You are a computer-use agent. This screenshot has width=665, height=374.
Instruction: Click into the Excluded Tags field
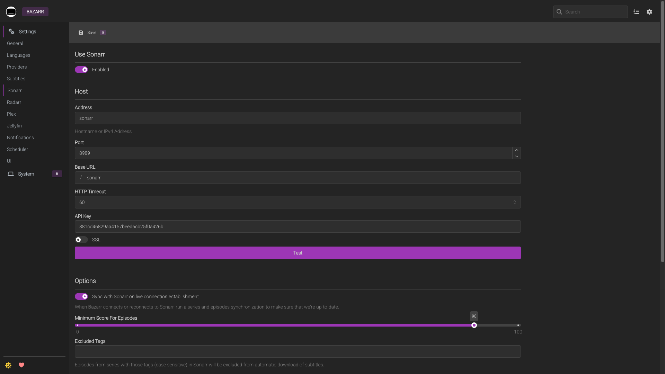[x=298, y=351]
